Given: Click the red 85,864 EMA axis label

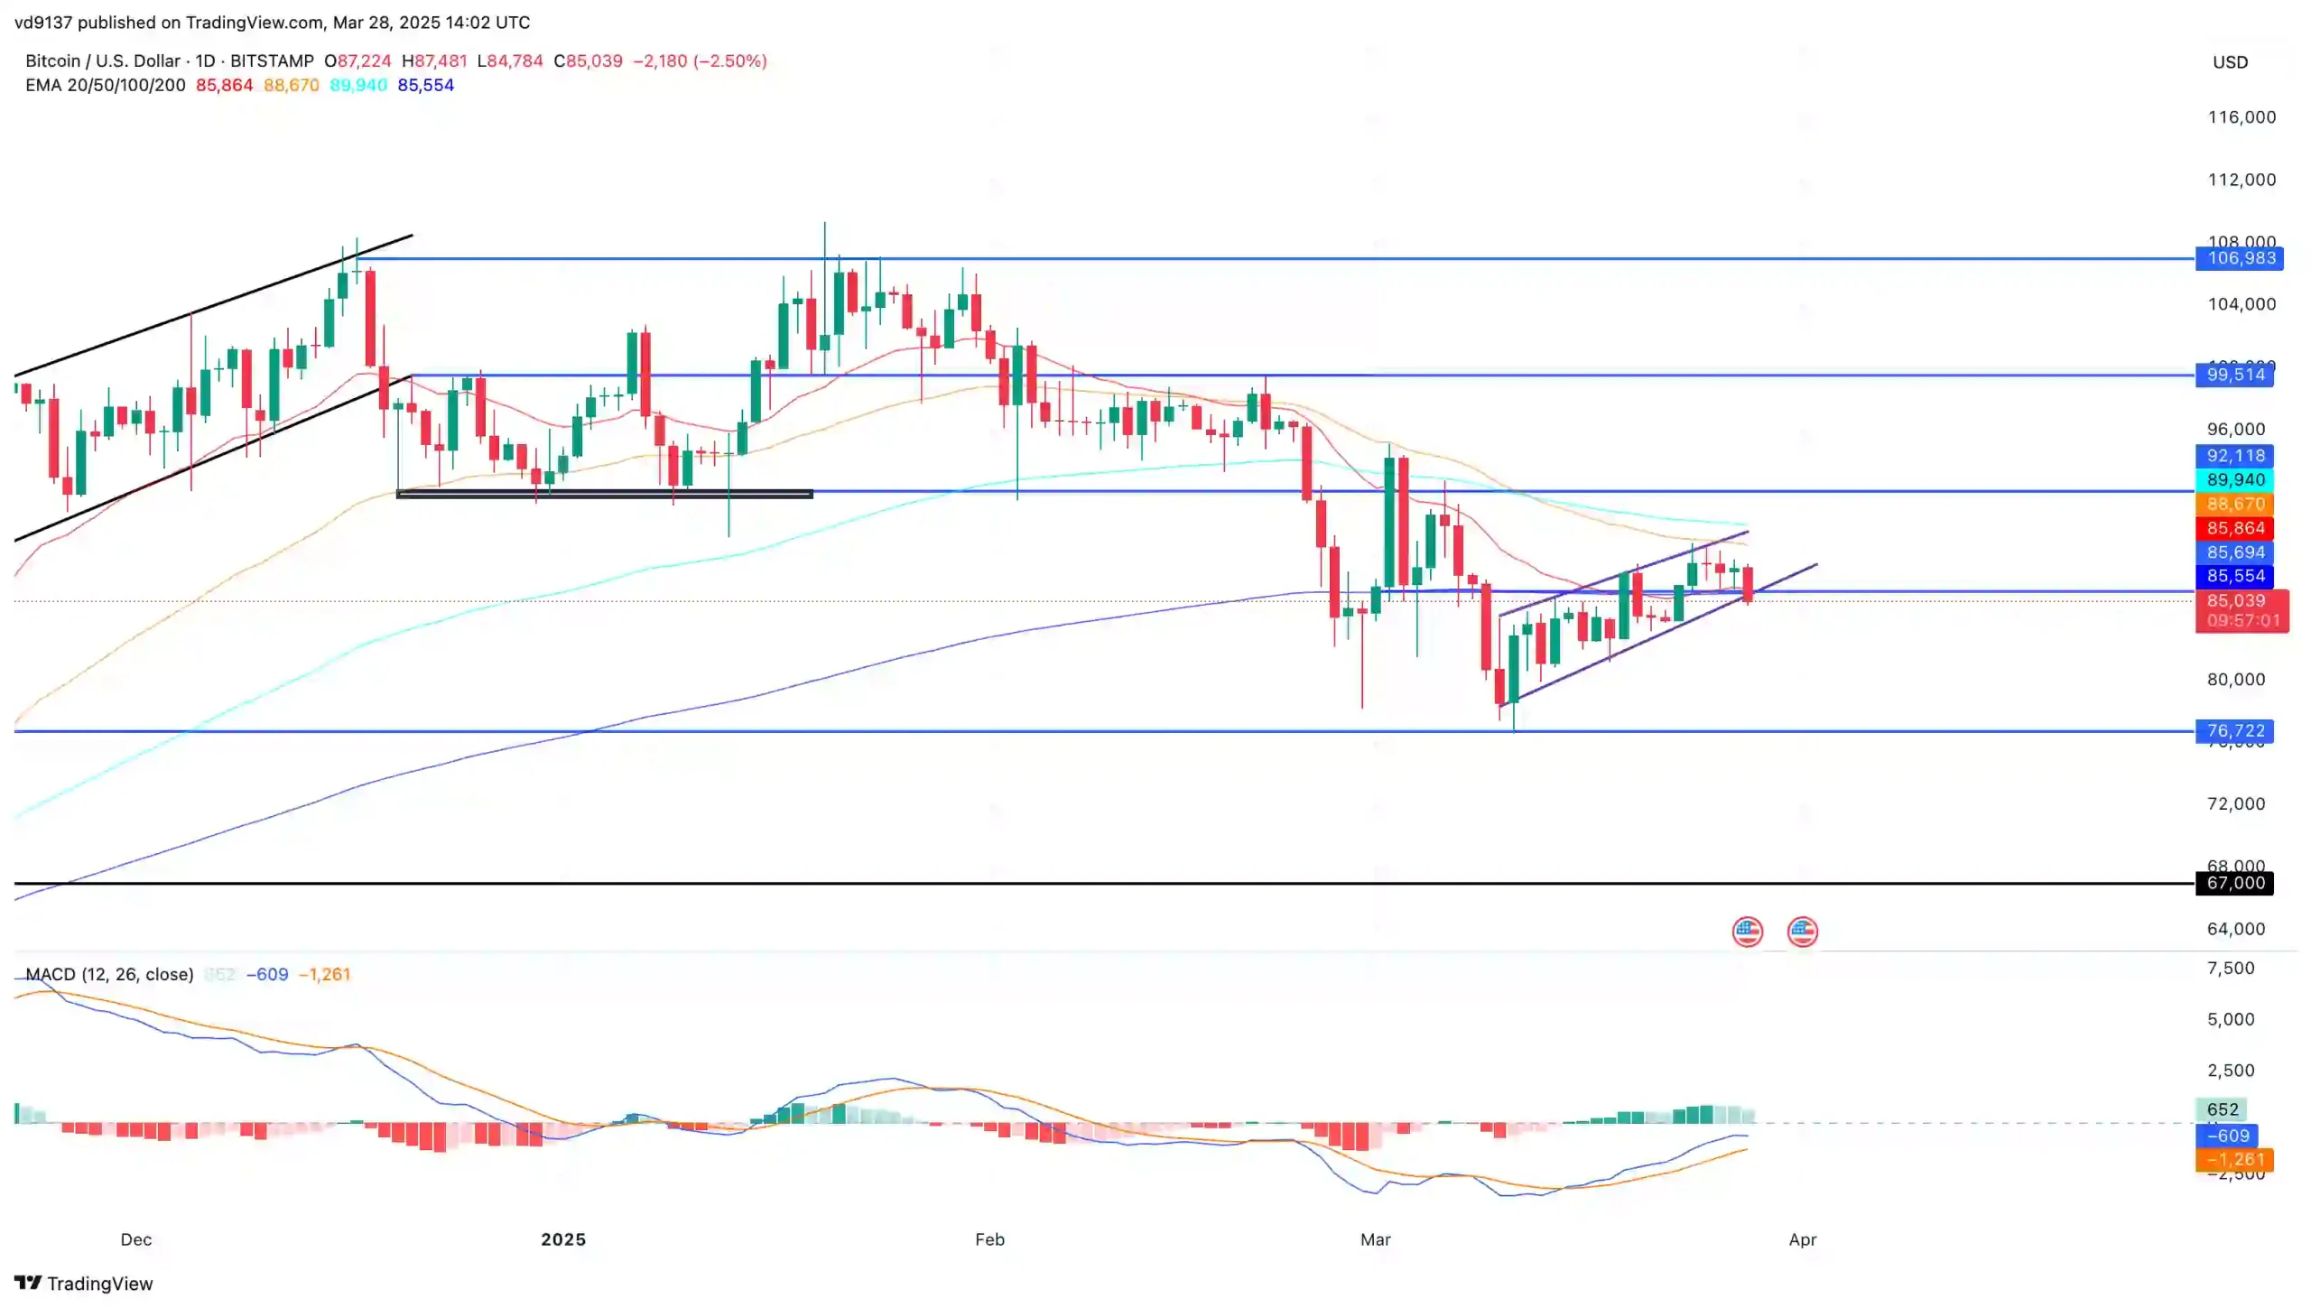Looking at the screenshot, I should (2233, 528).
